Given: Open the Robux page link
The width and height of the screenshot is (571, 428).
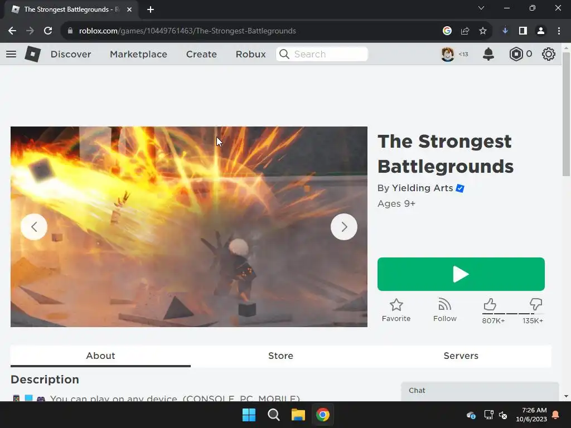Looking at the screenshot, I should tap(250, 54).
